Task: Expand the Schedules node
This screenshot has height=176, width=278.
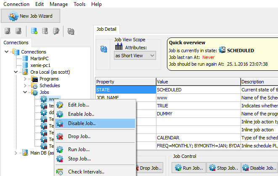Action: (x=25, y=85)
